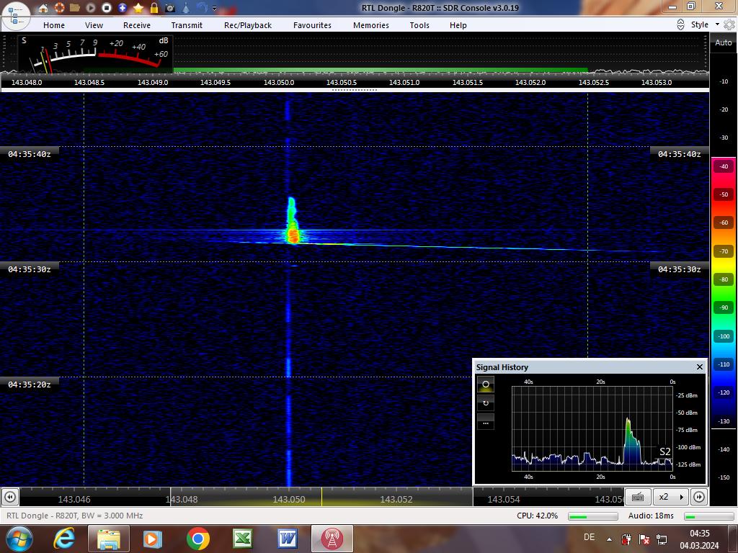This screenshot has width=738, height=553.
Task: Open the options gear icon next to Style
Action: point(729,24)
